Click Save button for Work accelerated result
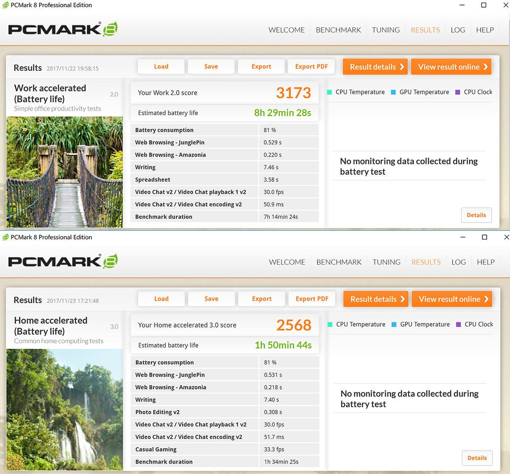 [211, 67]
